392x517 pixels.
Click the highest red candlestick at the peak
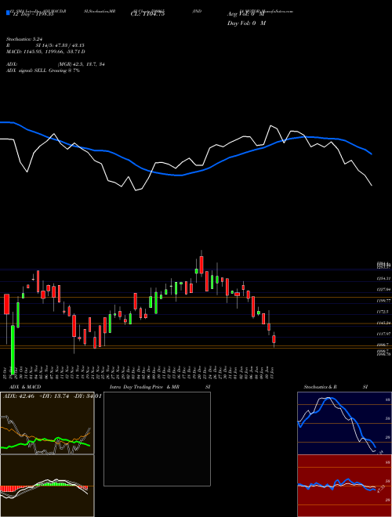(x=201, y=265)
